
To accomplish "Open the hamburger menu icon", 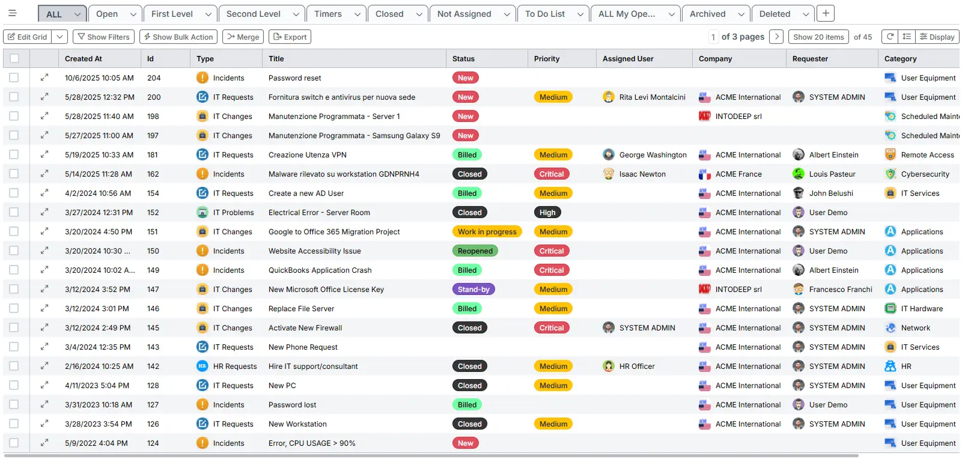I will coord(12,13).
